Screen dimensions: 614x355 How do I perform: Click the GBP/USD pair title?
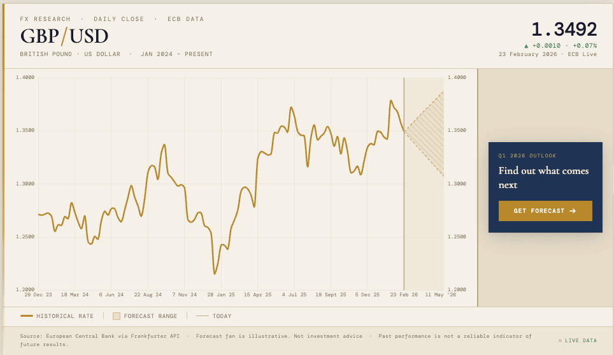[x=64, y=36]
